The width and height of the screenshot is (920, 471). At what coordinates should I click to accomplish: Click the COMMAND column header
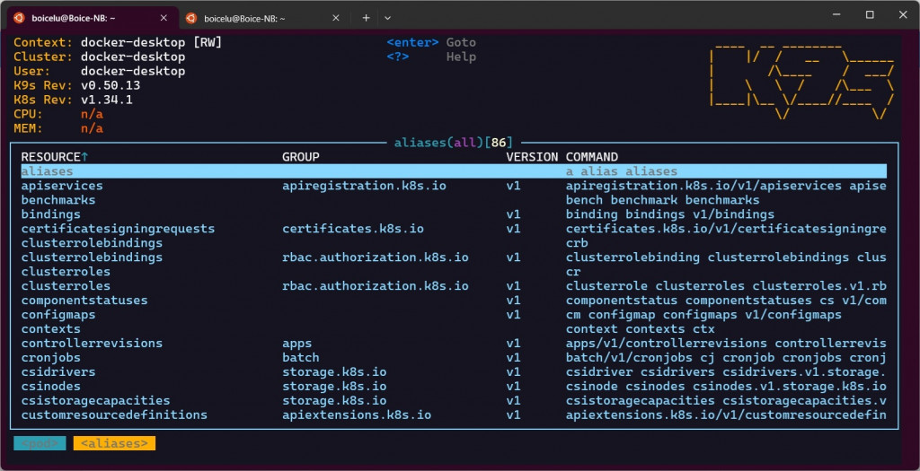pyautogui.click(x=591, y=157)
